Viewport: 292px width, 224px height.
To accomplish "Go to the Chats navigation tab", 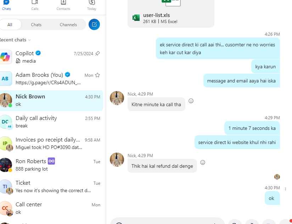I will pos(6,4).
